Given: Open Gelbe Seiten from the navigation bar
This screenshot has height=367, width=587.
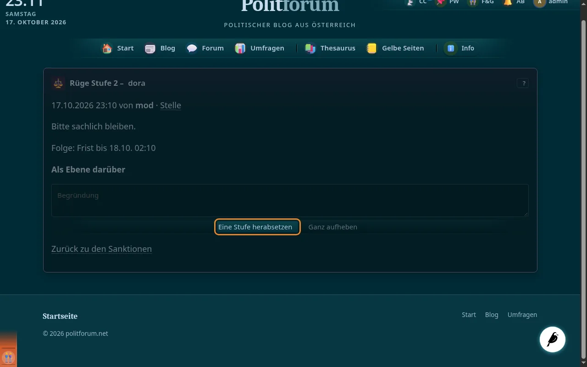Looking at the screenshot, I should (395, 48).
